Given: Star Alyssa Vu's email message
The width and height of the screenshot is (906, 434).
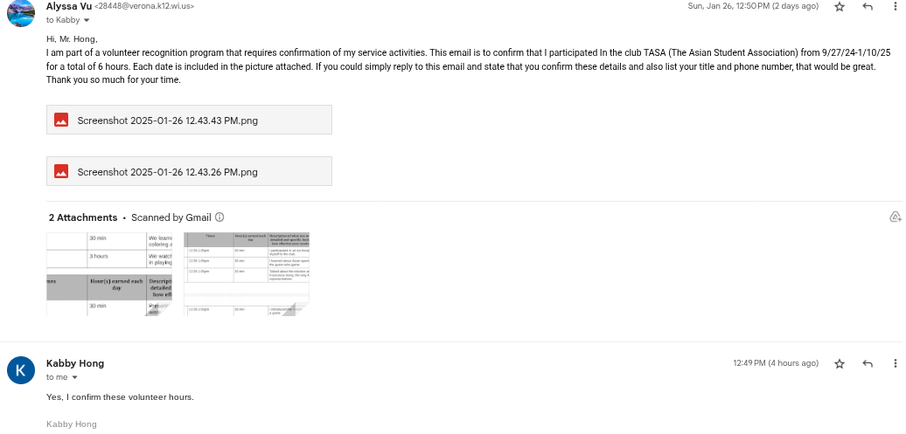Looking at the screenshot, I should [840, 7].
